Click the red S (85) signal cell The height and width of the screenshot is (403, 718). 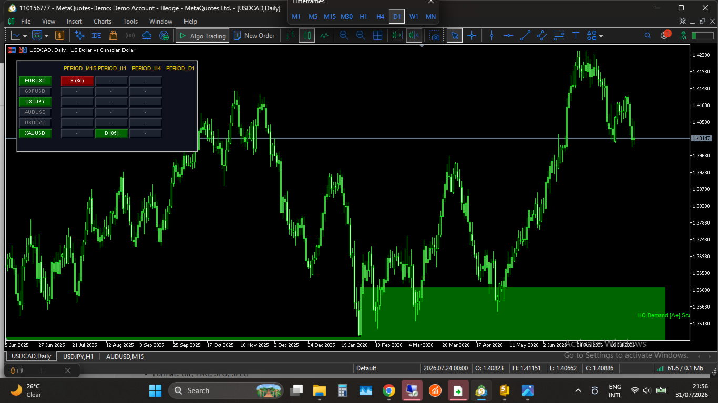point(77,81)
